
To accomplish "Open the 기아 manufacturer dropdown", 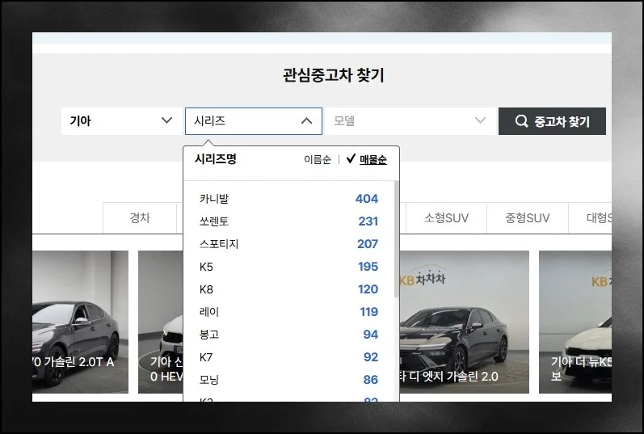I will coord(121,121).
